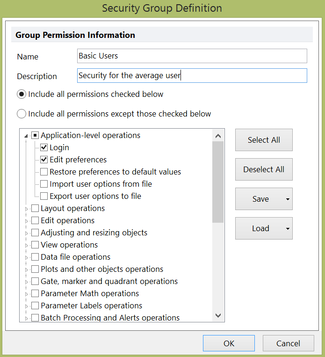The height and width of the screenshot is (357, 325).
Task: Check Export user options to file
Action: (44, 196)
